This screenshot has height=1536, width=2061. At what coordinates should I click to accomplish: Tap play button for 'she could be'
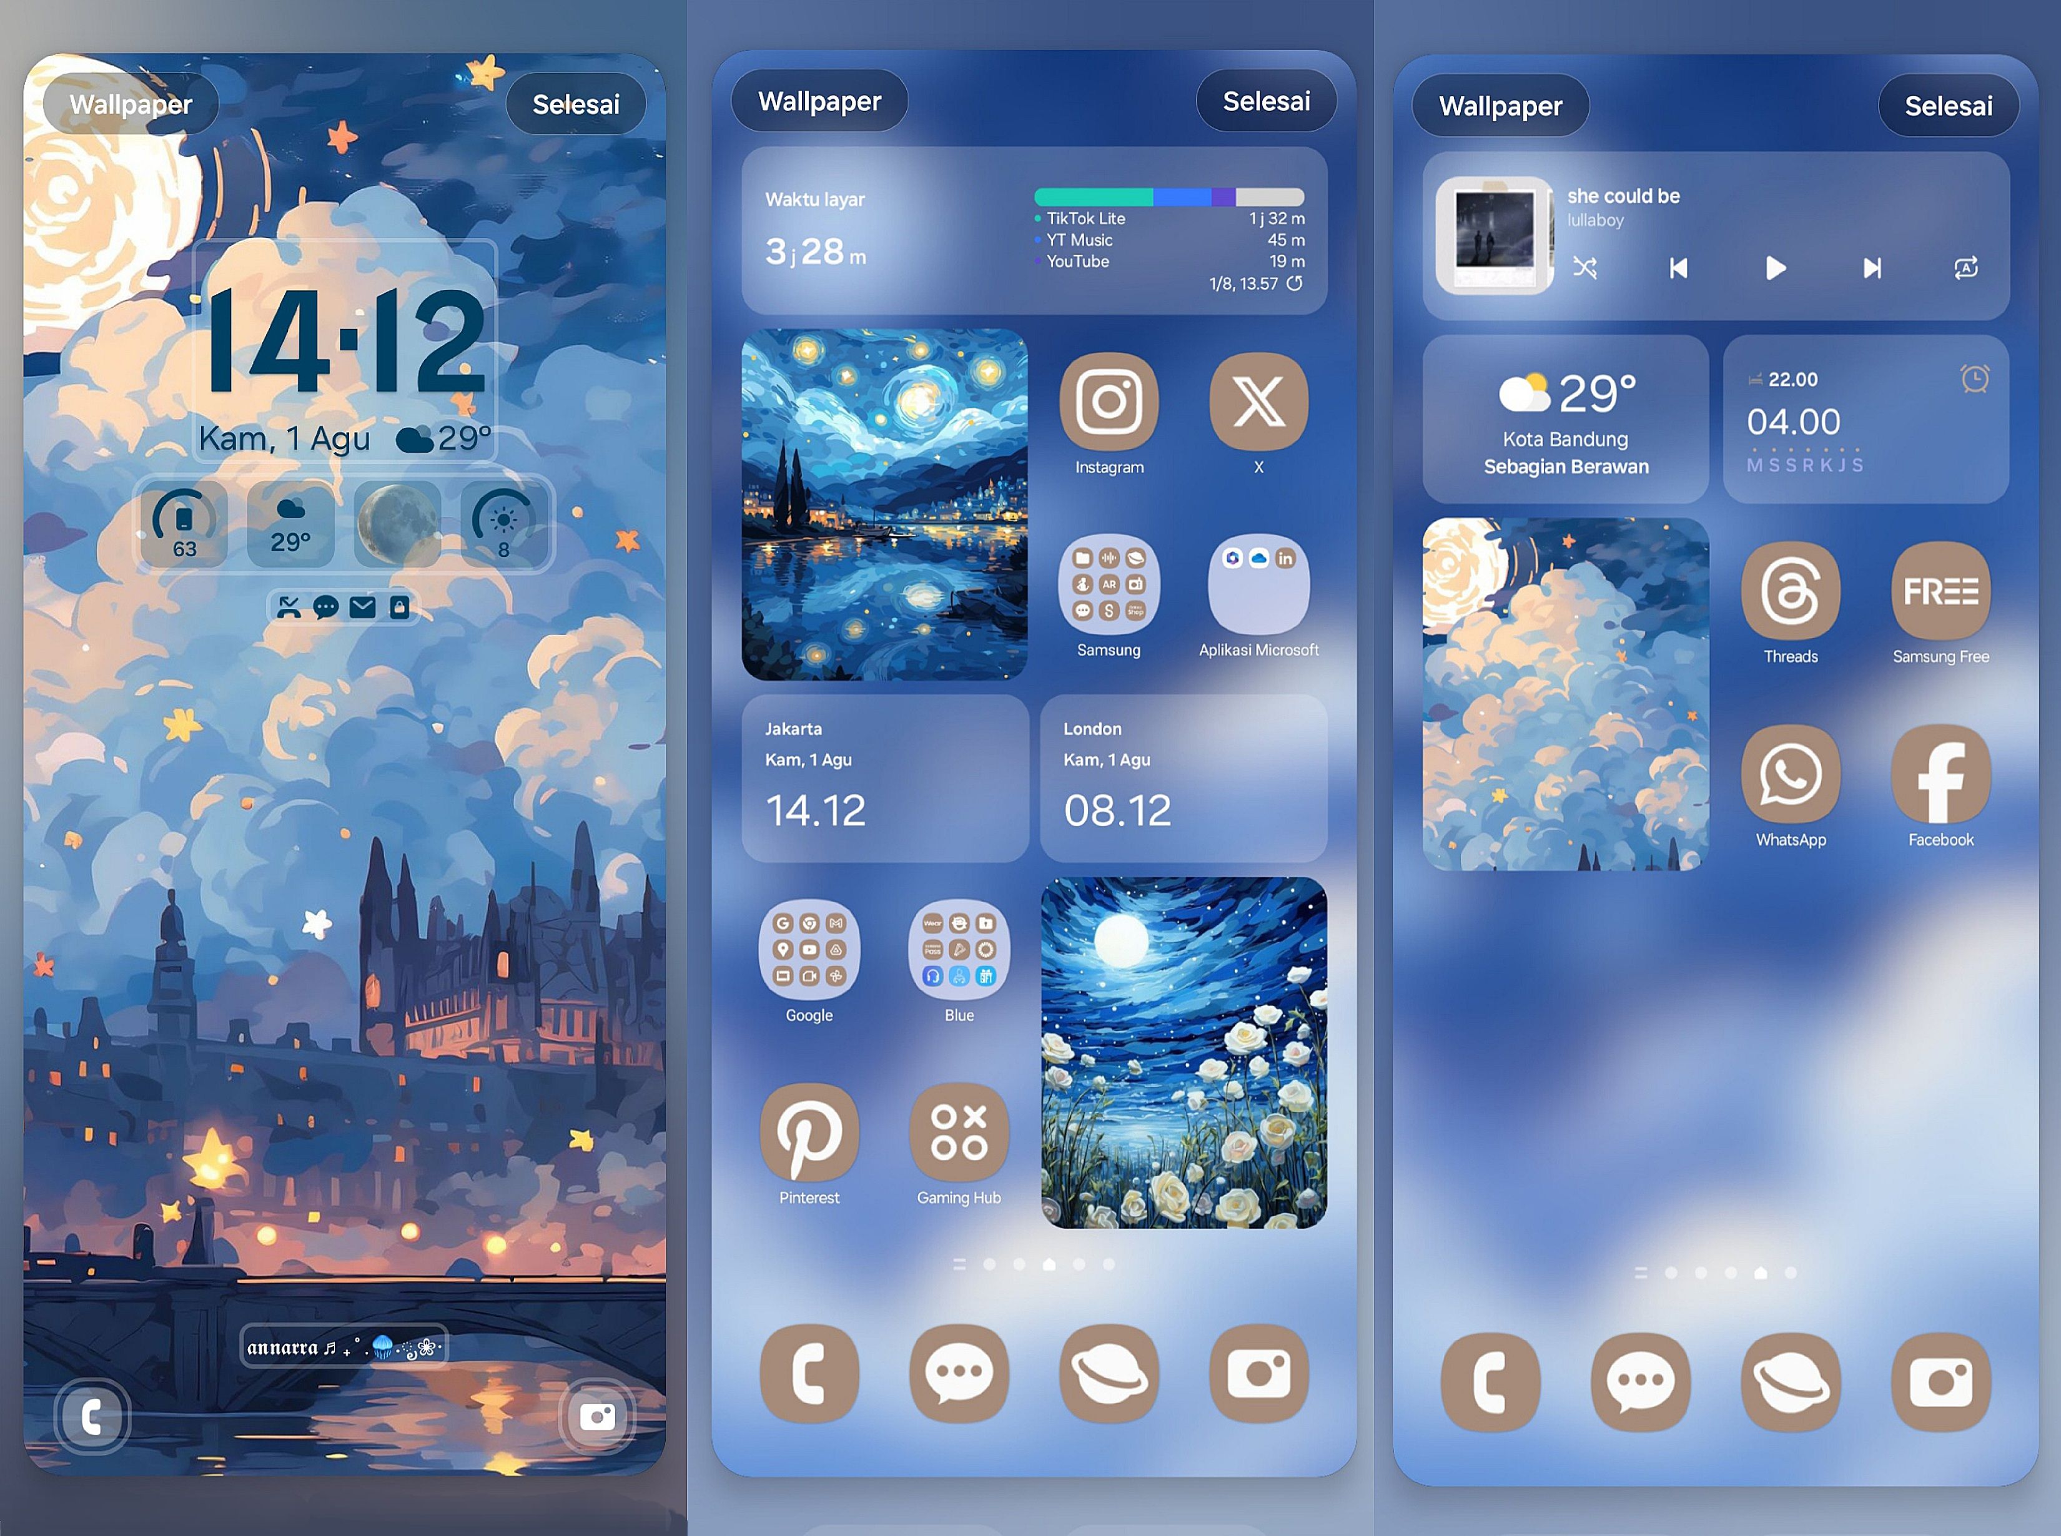pos(1777,270)
